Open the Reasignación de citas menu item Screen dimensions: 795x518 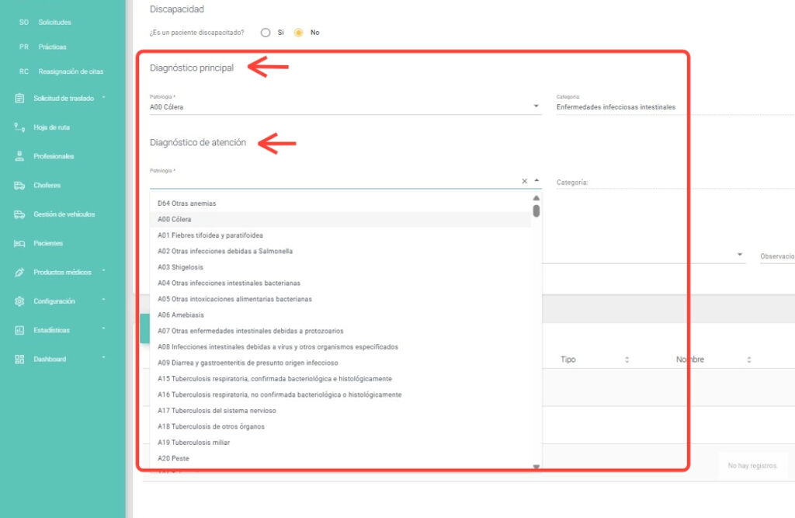point(70,71)
